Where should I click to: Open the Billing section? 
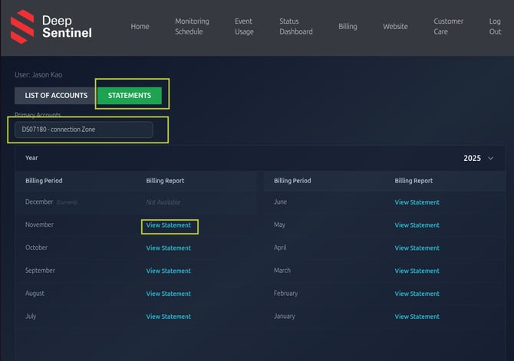(x=348, y=26)
